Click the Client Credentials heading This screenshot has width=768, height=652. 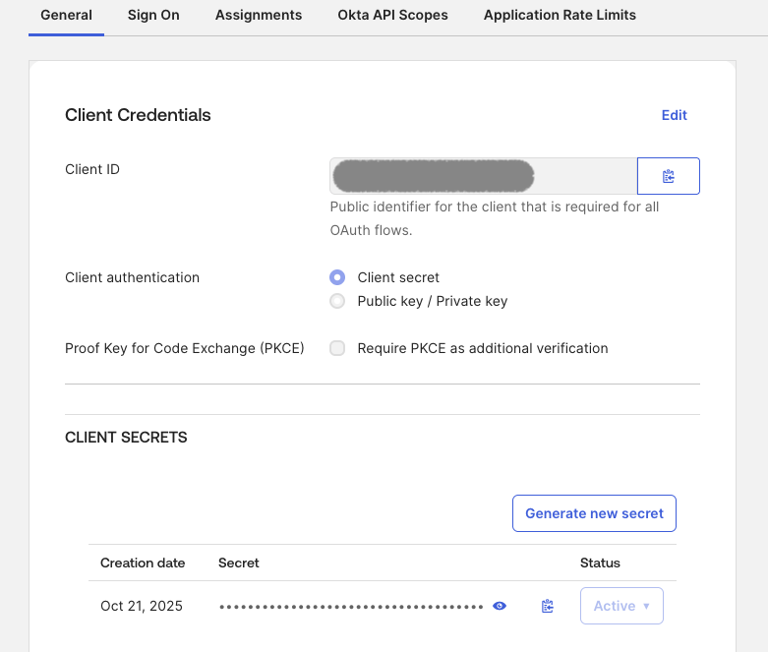coord(138,115)
